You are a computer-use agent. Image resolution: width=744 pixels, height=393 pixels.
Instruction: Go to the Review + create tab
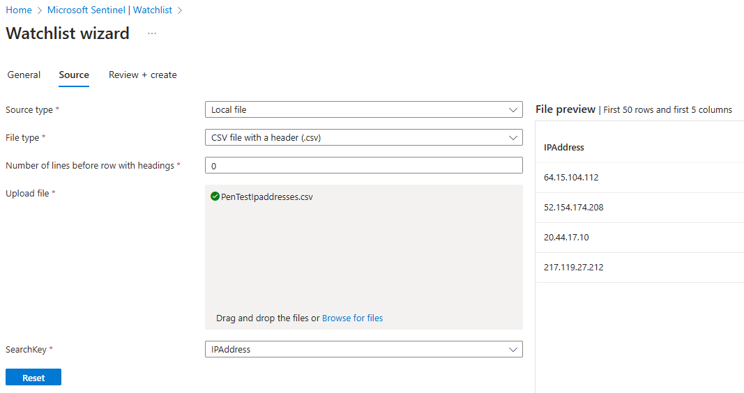click(x=142, y=75)
